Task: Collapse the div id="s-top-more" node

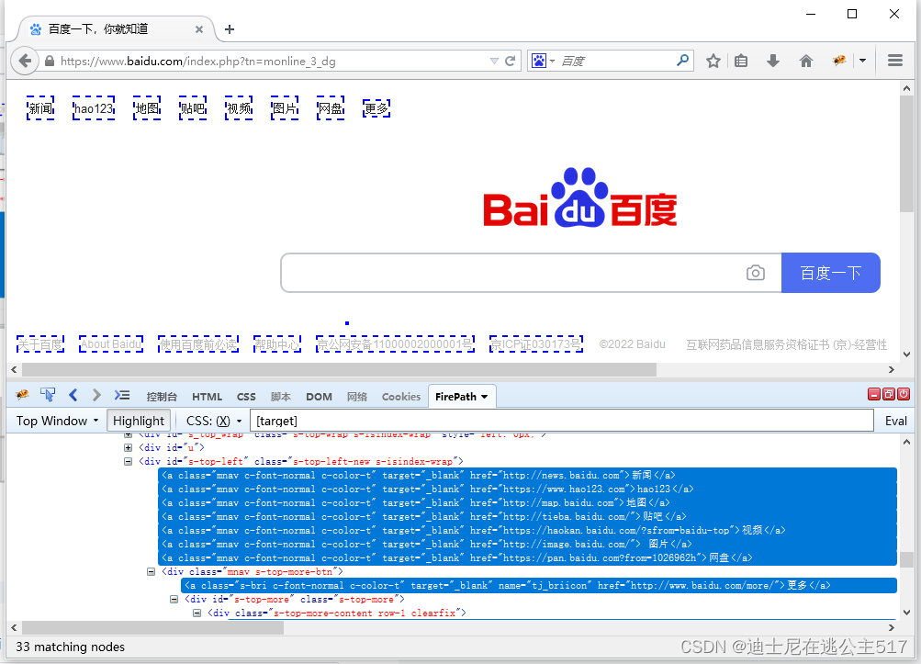Action: (174, 599)
